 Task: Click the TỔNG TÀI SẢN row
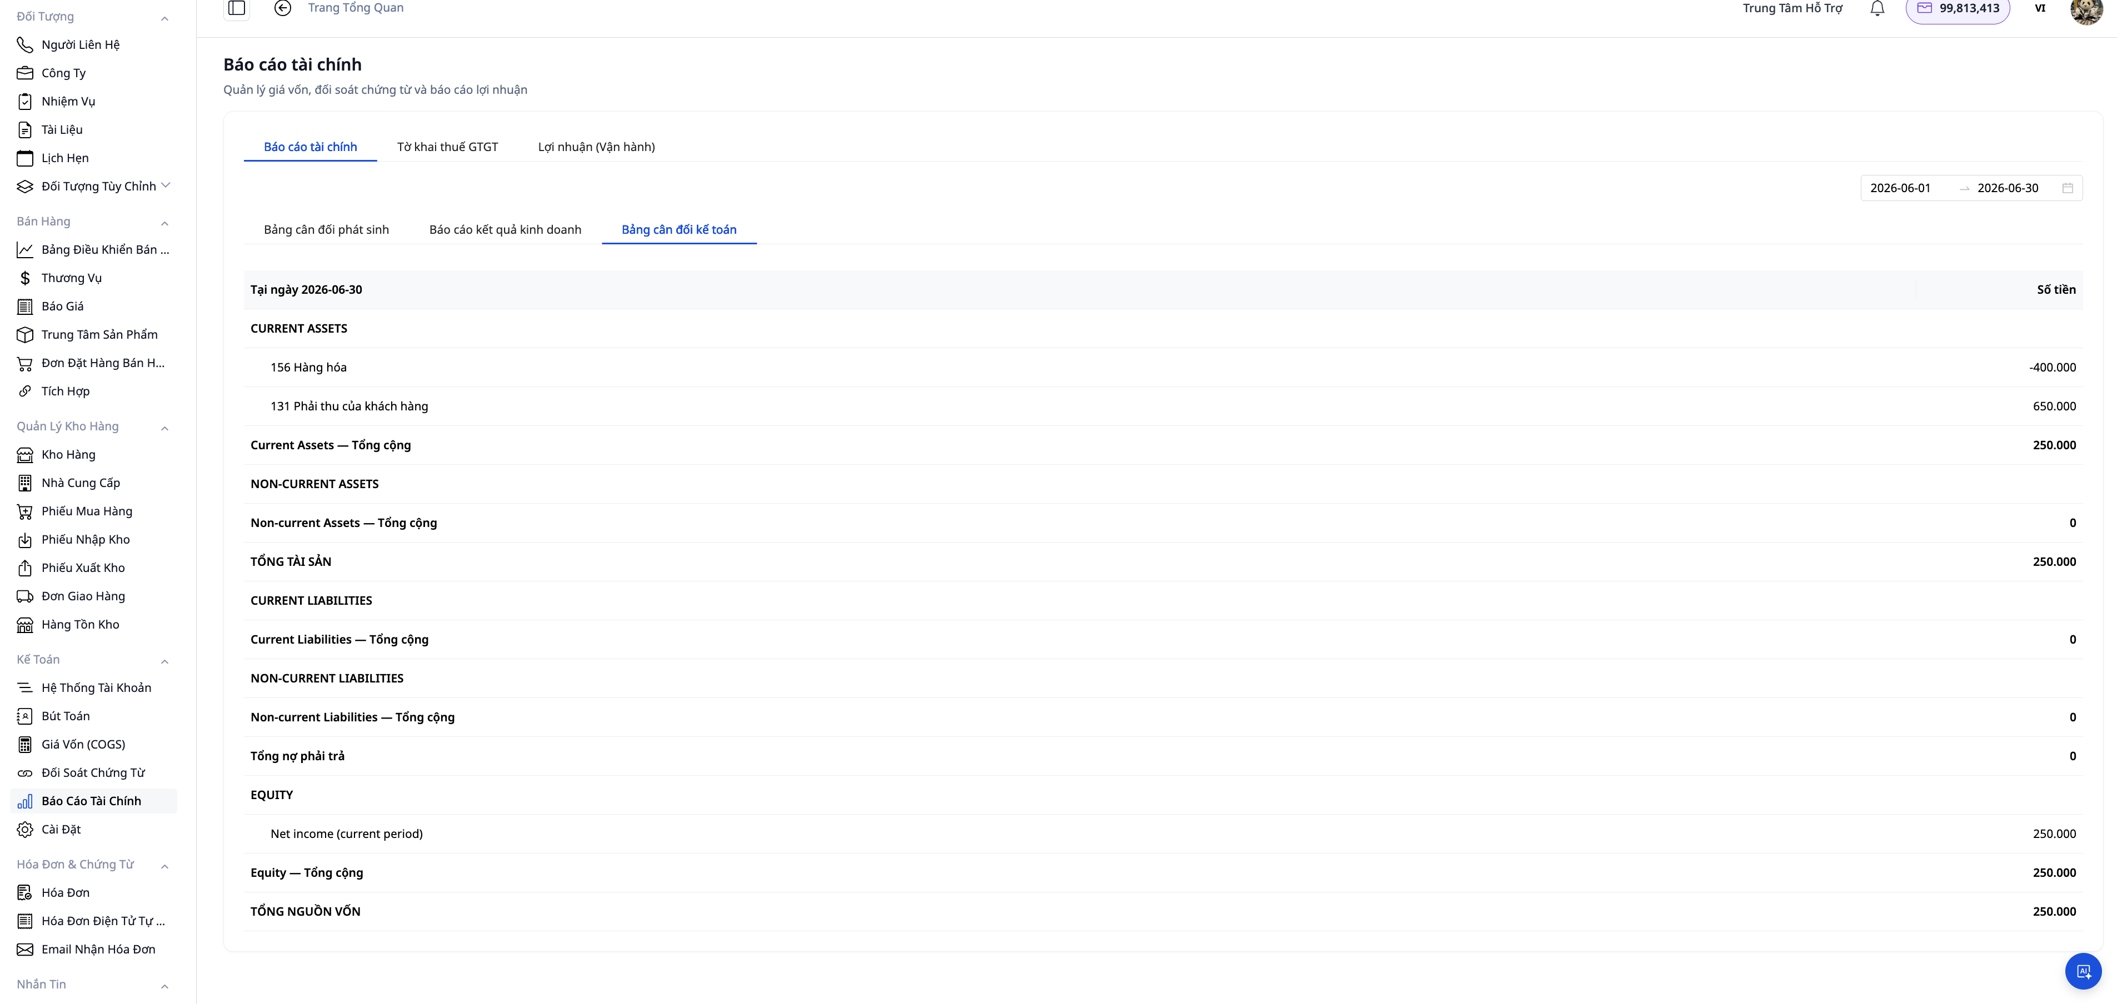[x=1163, y=562]
